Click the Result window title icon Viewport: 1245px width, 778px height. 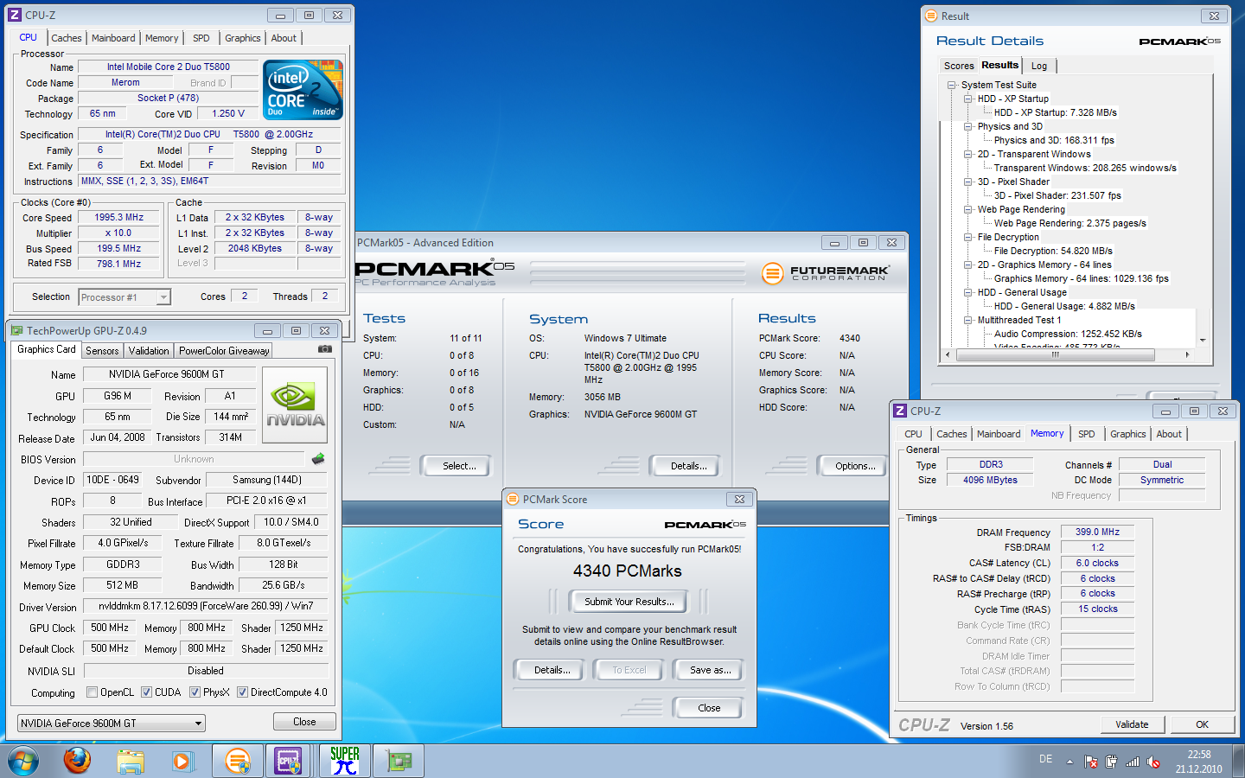[930, 16]
